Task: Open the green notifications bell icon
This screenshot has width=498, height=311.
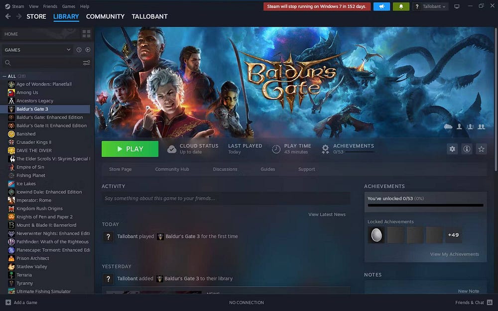Action: tap(400, 6)
